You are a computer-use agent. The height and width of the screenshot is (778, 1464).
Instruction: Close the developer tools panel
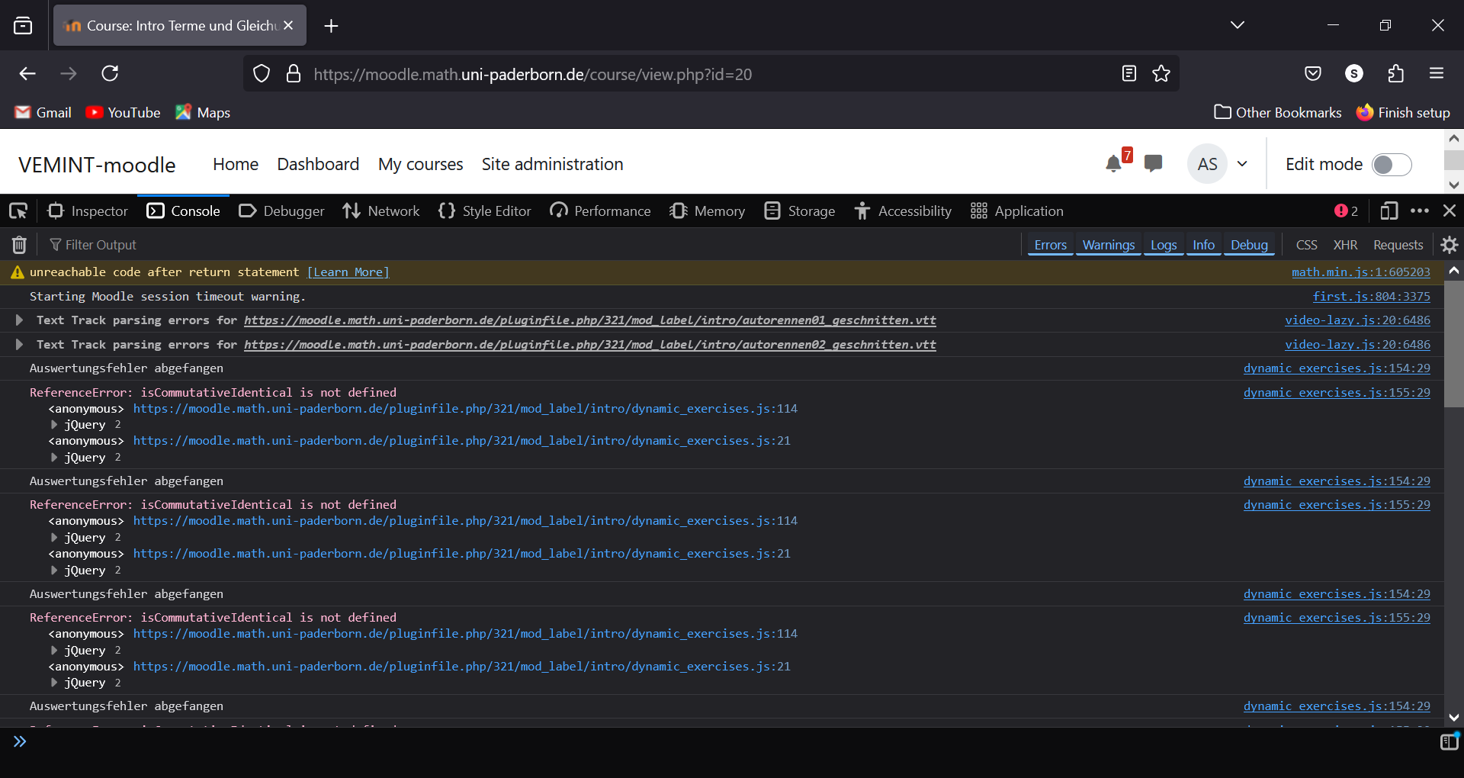pos(1450,211)
